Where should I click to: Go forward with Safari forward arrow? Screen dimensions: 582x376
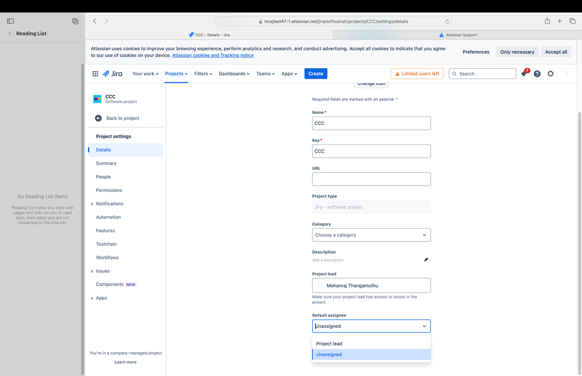pyautogui.click(x=107, y=21)
